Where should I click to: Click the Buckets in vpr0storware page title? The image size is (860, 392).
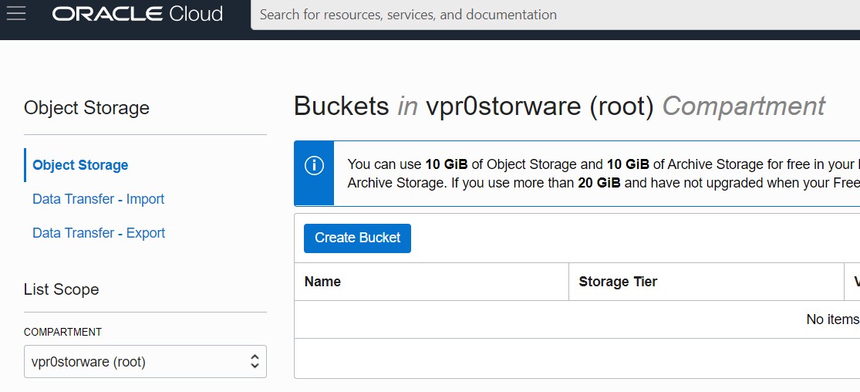pos(559,106)
